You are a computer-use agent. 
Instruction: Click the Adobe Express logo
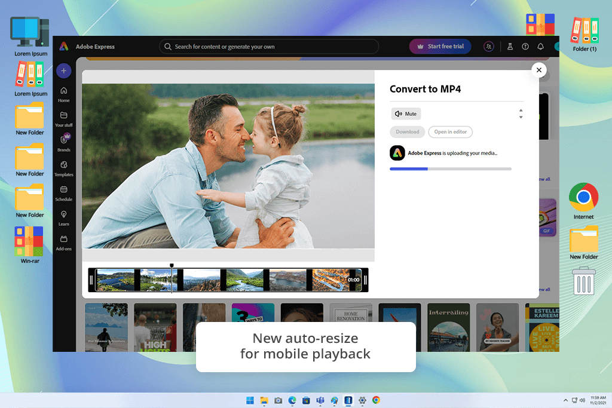(64, 47)
